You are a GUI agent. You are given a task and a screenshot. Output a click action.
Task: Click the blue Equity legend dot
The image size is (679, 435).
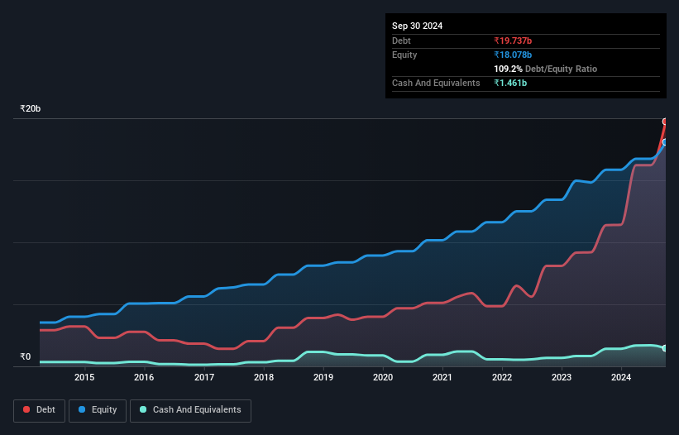point(82,409)
